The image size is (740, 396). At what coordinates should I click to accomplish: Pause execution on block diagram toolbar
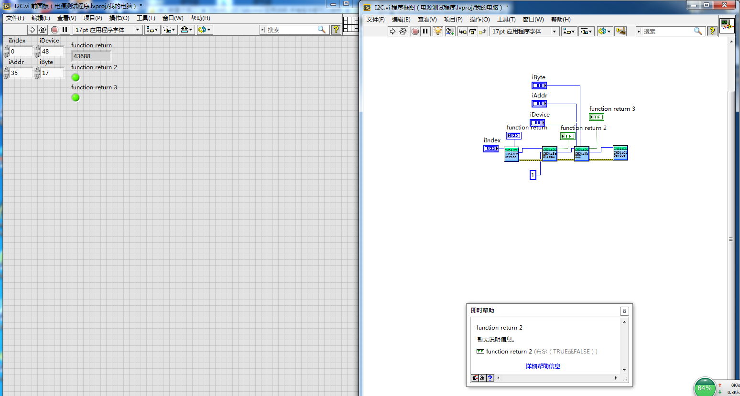(425, 31)
